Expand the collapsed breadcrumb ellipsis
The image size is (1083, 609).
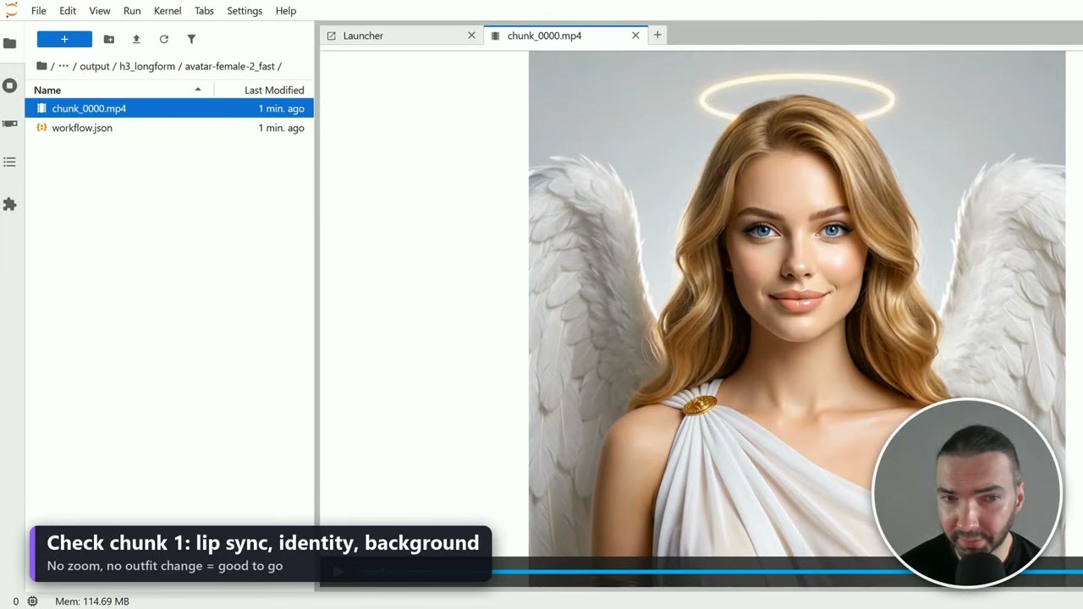[x=63, y=66]
